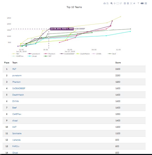The image size is (152, 155).
Task: Click score 1550 in ClefSTrav row
Action: coord(118,114)
